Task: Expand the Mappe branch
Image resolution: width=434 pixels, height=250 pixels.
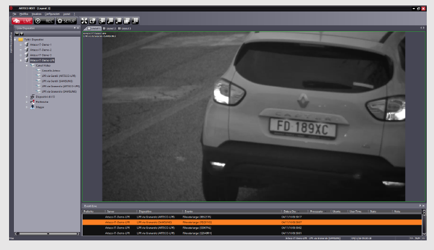Action: point(27,107)
